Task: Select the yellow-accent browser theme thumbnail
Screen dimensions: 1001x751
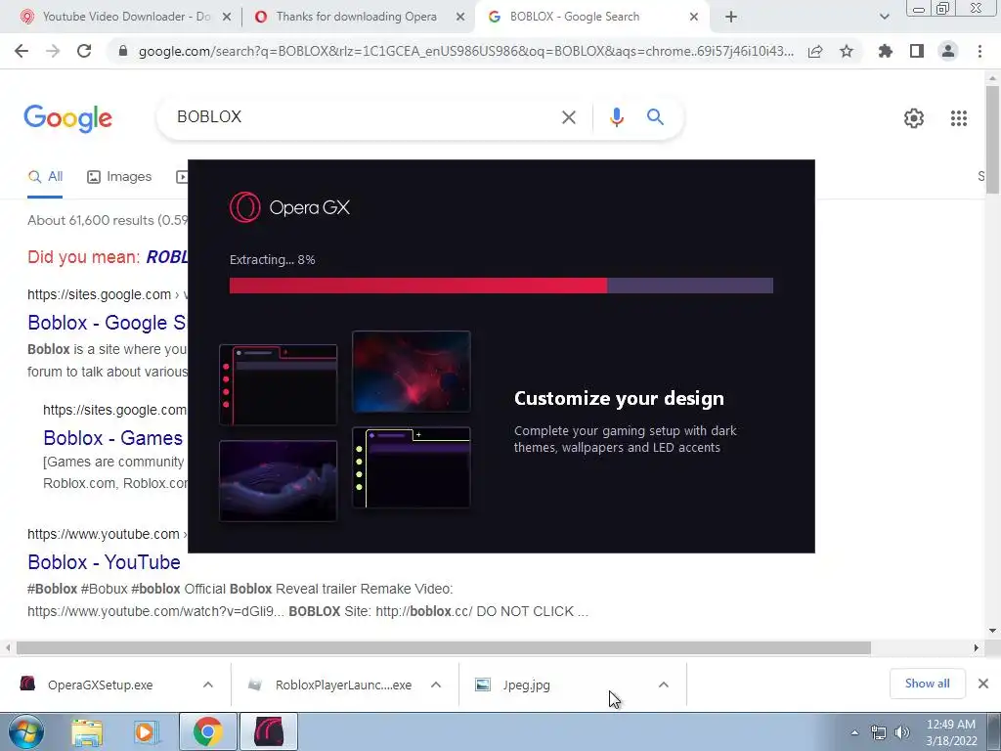Action: click(412, 467)
